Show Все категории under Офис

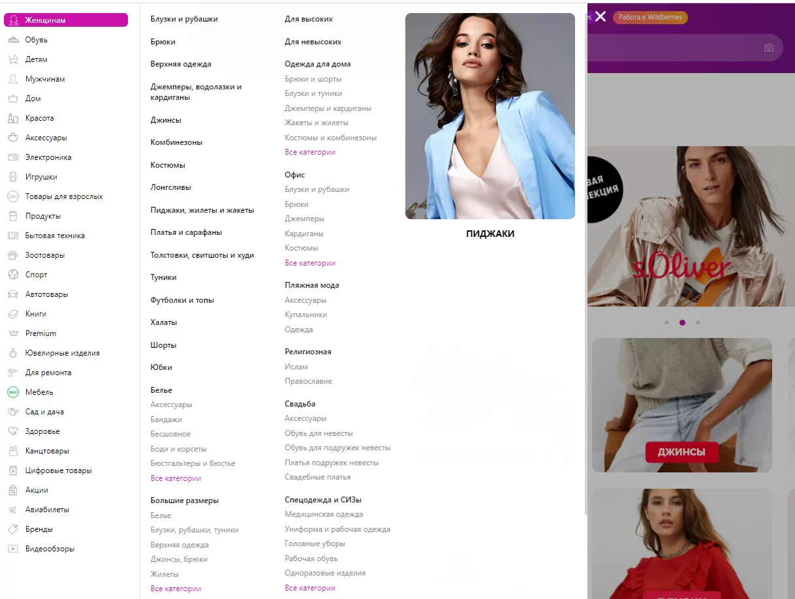click(x=310, y=263)
